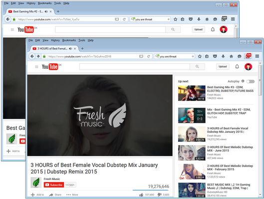Image resolution: width=264 pixels, height=199 pixels.
Task: Click Upload button in back window
Action: (198, 29)
